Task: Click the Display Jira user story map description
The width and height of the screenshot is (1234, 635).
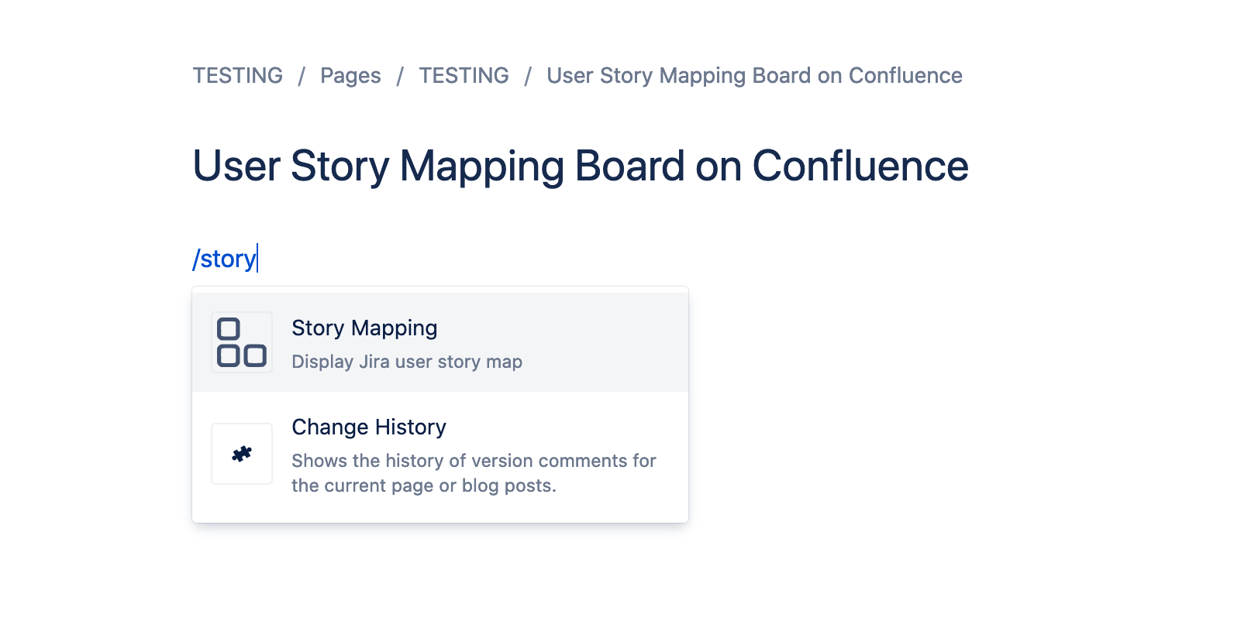Action: (407, 361)
